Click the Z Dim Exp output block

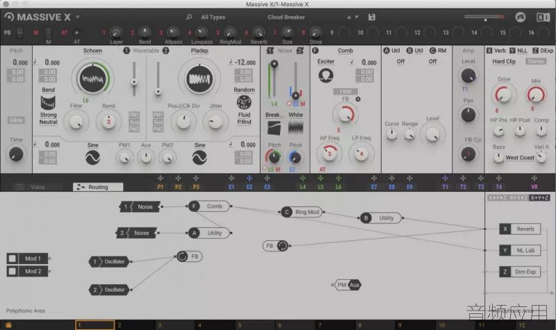(520, 272)
